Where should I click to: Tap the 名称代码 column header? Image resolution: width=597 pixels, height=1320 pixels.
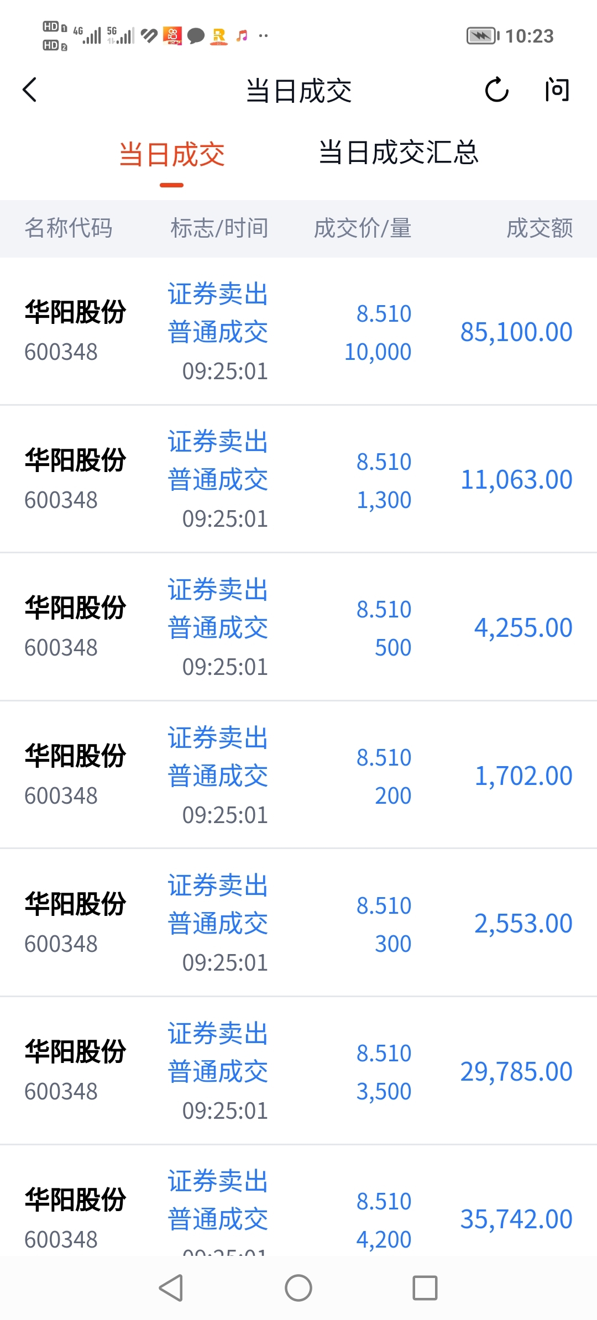pos(69,228)
